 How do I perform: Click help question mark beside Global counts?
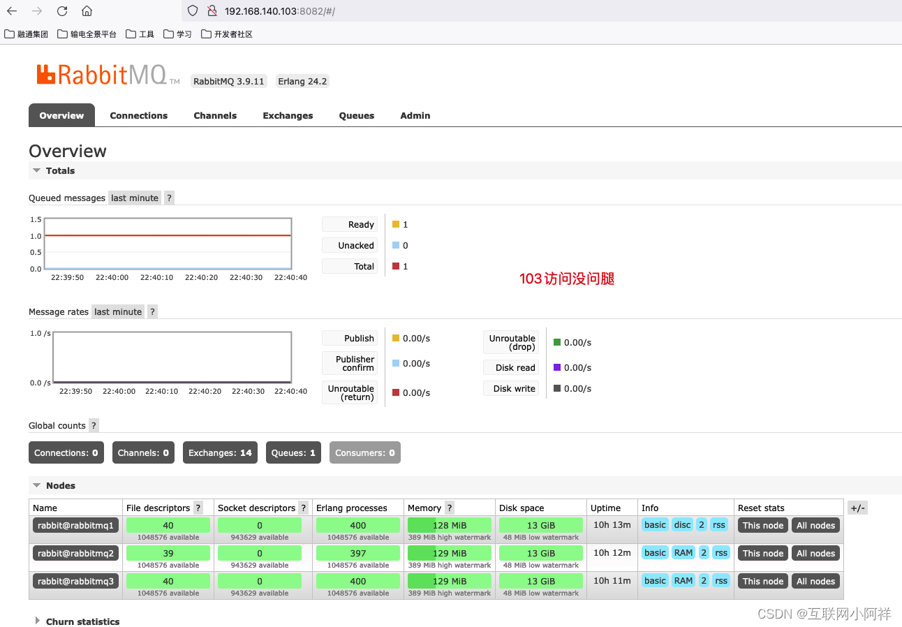coord(94,426)
